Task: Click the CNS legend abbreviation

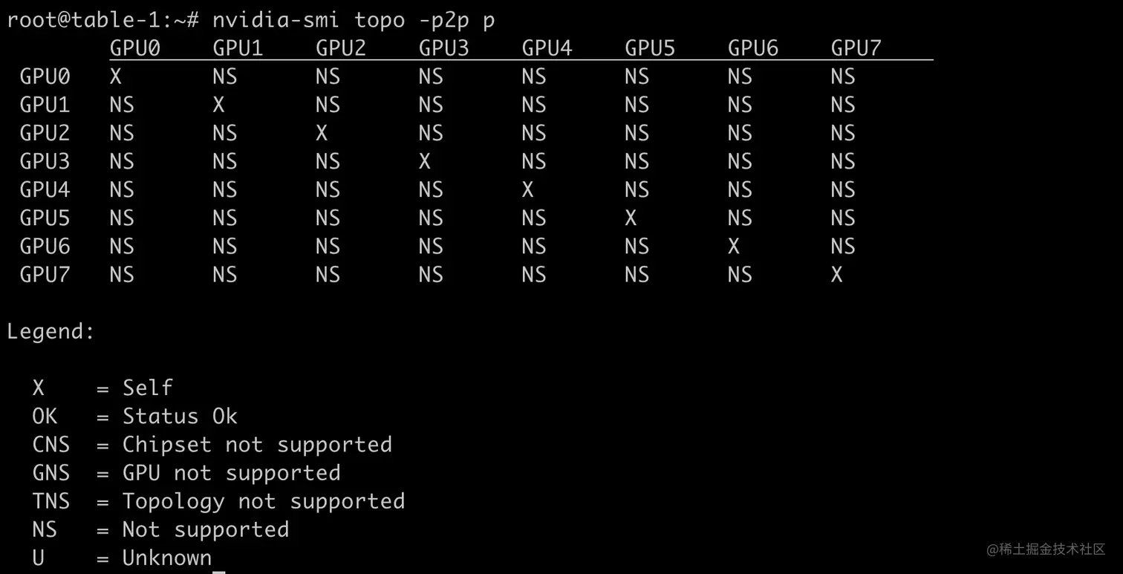Action: 51,444
